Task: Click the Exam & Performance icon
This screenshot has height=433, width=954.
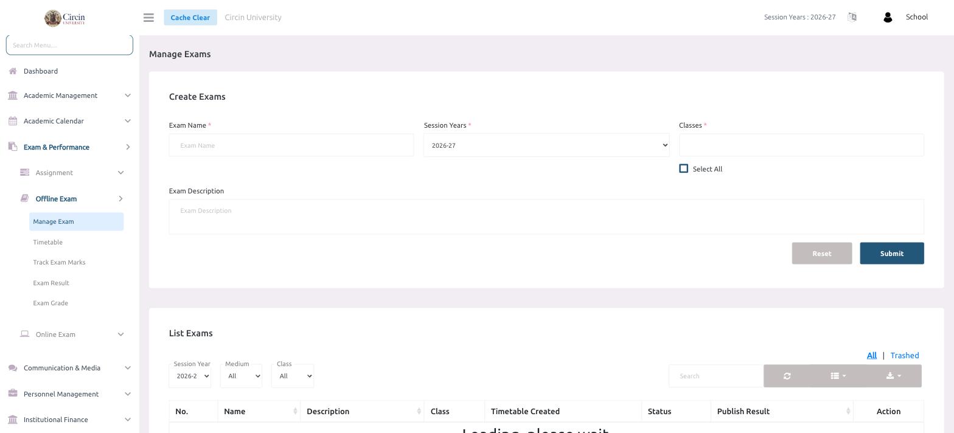Action: tap(13, 147)
